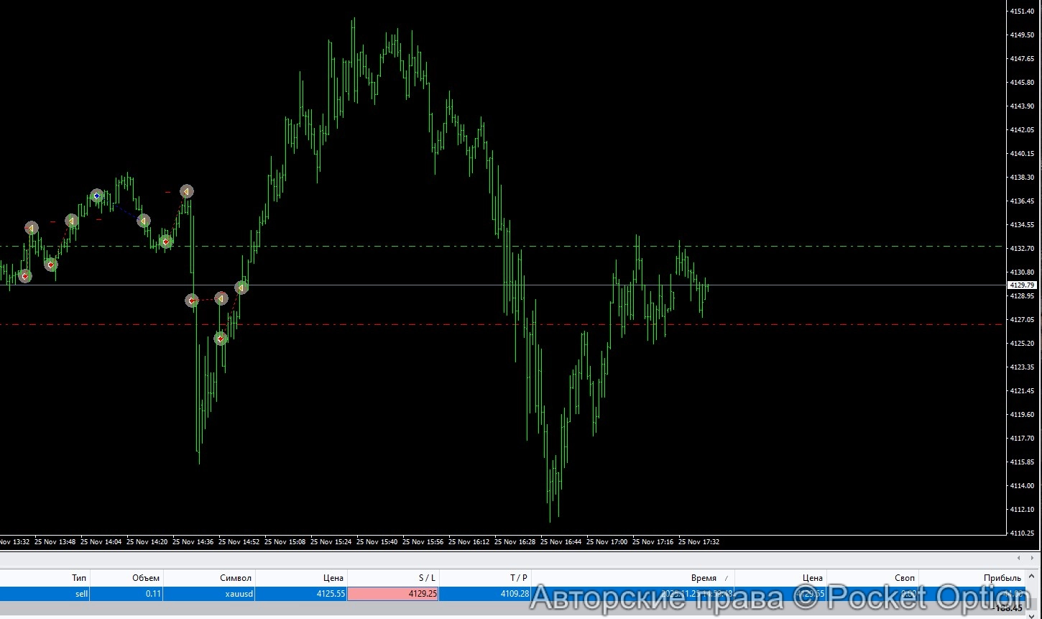Click the Прибыль column header
This screenshot has height=619, width=1042.
(1002, 578)
